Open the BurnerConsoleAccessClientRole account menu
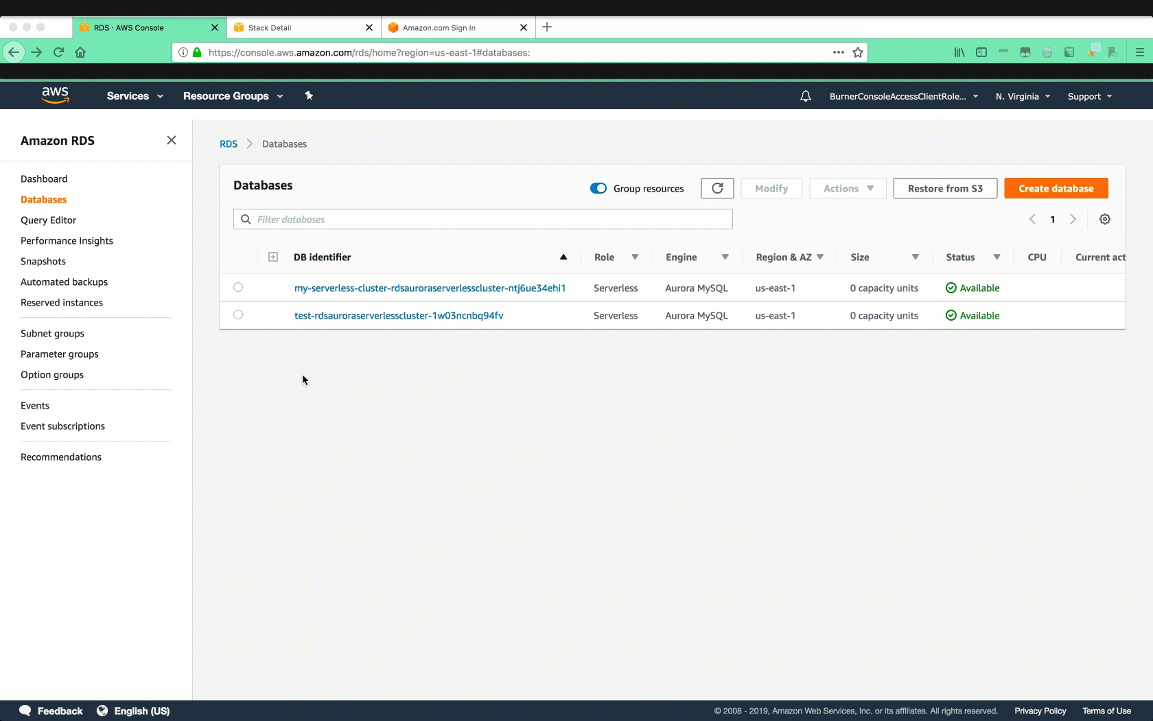 click(903, 96)
